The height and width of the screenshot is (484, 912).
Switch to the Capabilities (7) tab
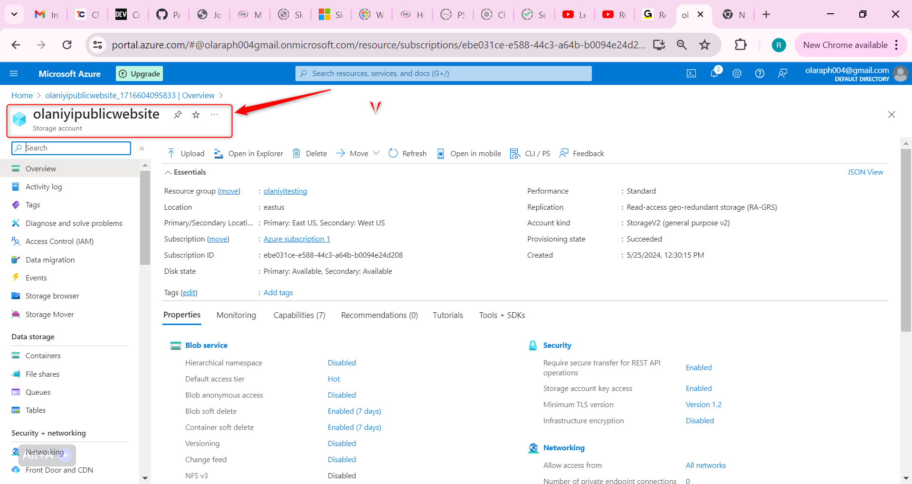tap(299, 315)
